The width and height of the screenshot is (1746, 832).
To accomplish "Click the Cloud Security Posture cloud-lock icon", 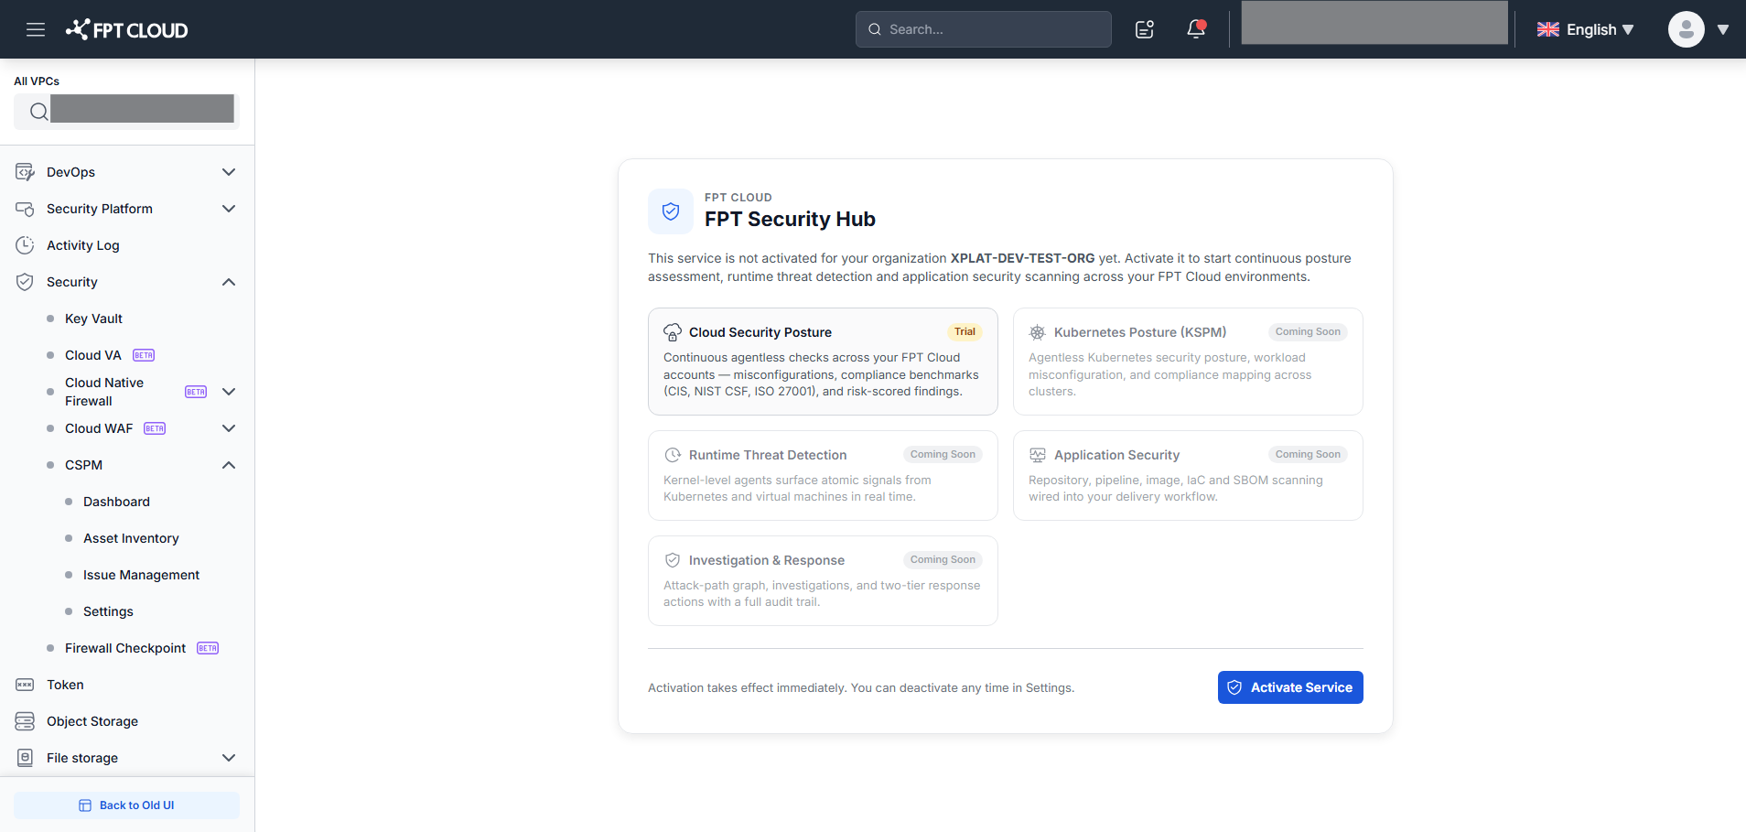I will click(673, 332).
